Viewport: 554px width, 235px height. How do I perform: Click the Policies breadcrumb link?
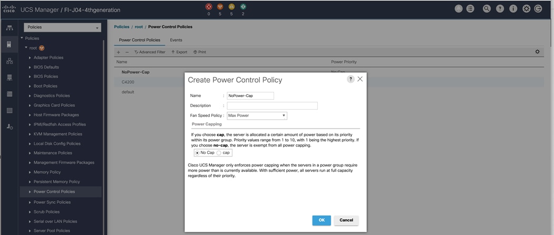122,27
